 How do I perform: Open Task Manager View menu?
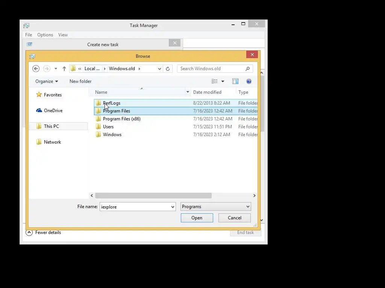pos(63,35)
